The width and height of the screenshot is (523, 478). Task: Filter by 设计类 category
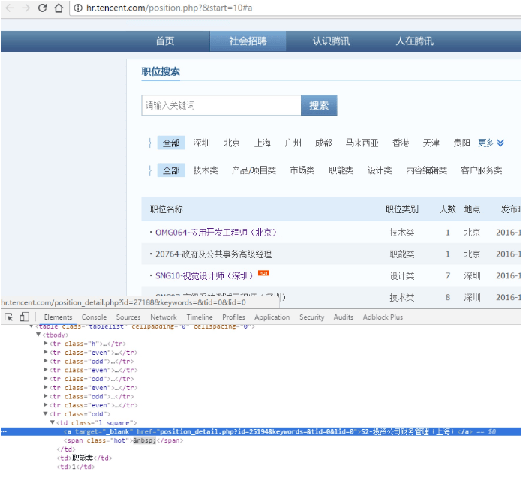pyautogui.click(x=380, y=170)
